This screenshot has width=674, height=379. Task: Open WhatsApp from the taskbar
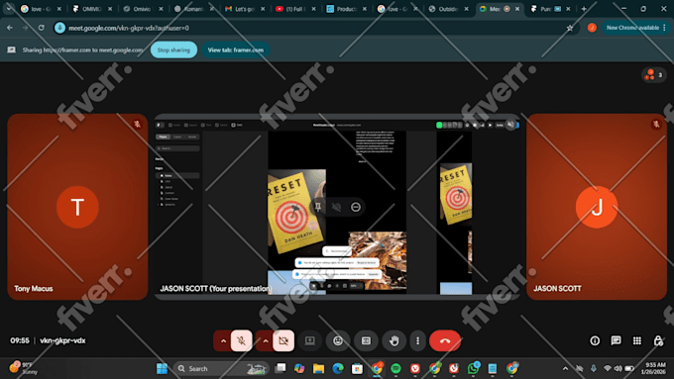(473, 368)
